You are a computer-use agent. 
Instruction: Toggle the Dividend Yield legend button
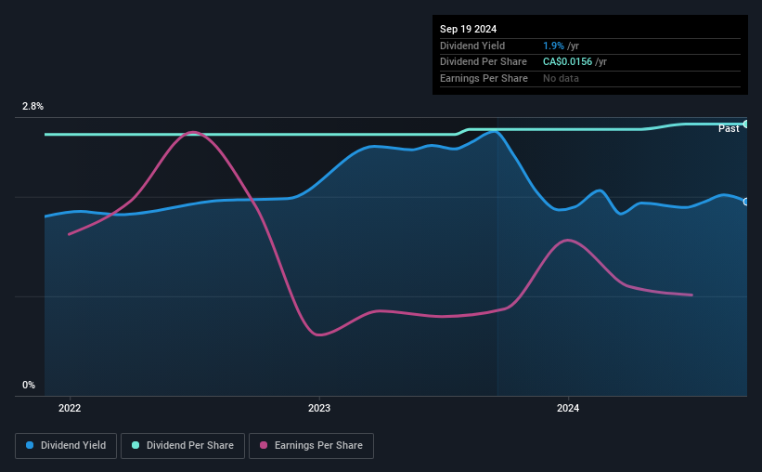(66, 446)
